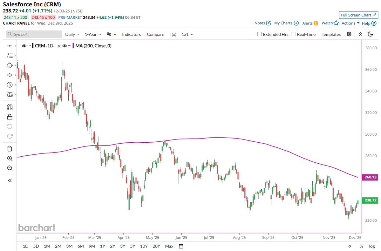Viewport: 381px width, 251px height.
Task: Zoom out on the chart
Action: [10, 168]
